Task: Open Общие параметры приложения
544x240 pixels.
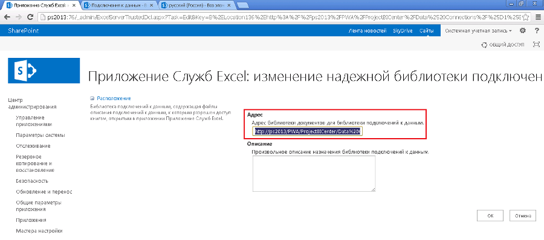Action: (x=39, y=206)
